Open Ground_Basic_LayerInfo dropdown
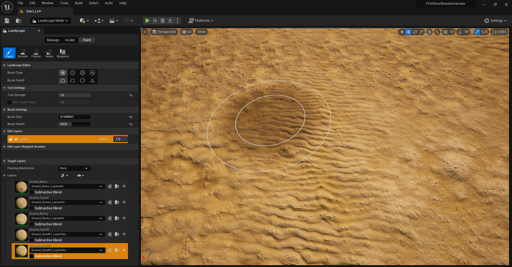The width and height of the screenshot is (512, 267). (x=67, y=186)
